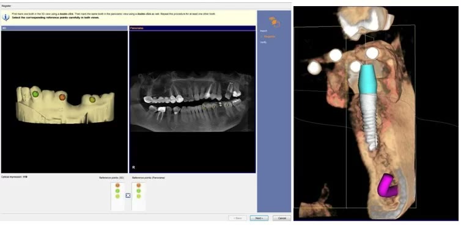461x226 pixels.
Task: Click the Next button
Action: click(x=259, y=218)
